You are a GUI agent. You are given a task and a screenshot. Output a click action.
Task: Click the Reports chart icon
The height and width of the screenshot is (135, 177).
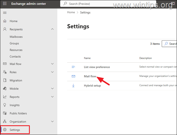[5, 97]
